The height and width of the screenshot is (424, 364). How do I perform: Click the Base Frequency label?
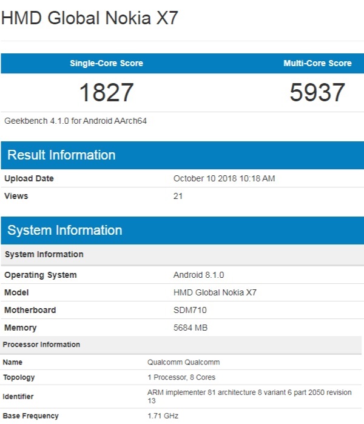30,416
